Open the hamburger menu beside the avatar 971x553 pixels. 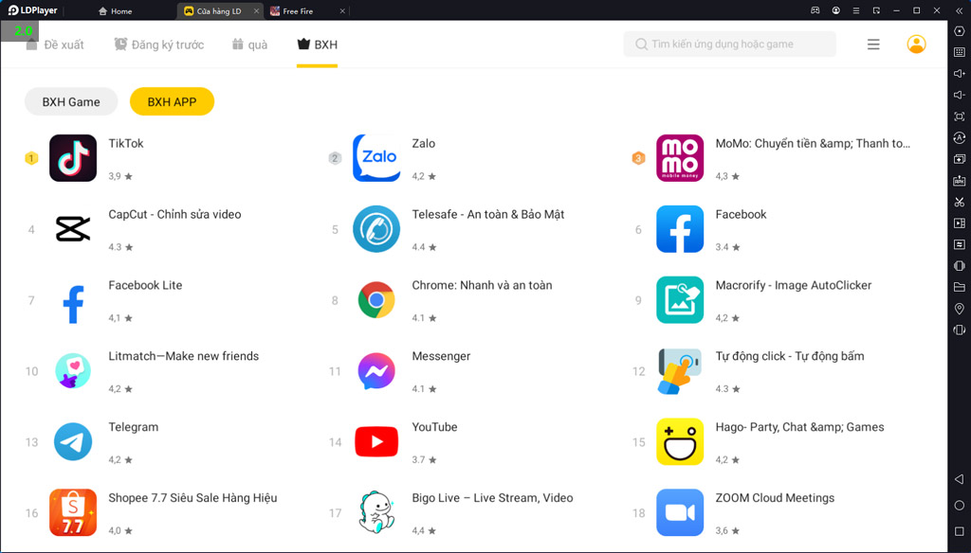[872, 44]
